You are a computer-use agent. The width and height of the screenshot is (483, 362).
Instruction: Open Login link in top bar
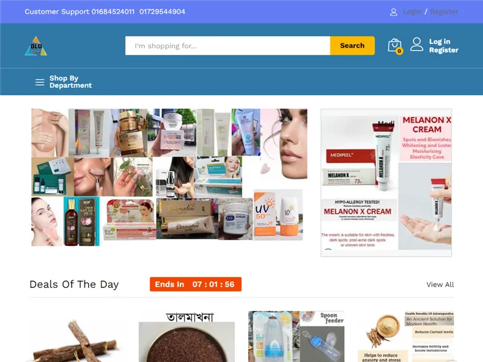tap(412, 11)
